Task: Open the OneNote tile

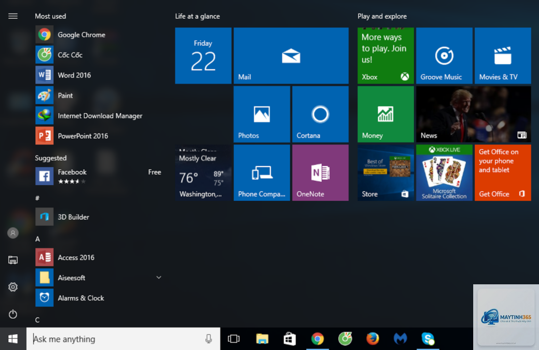Action: tap(320, 172)
